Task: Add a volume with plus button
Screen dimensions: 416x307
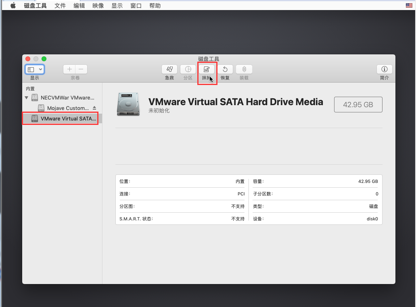Action: point(69,69)
